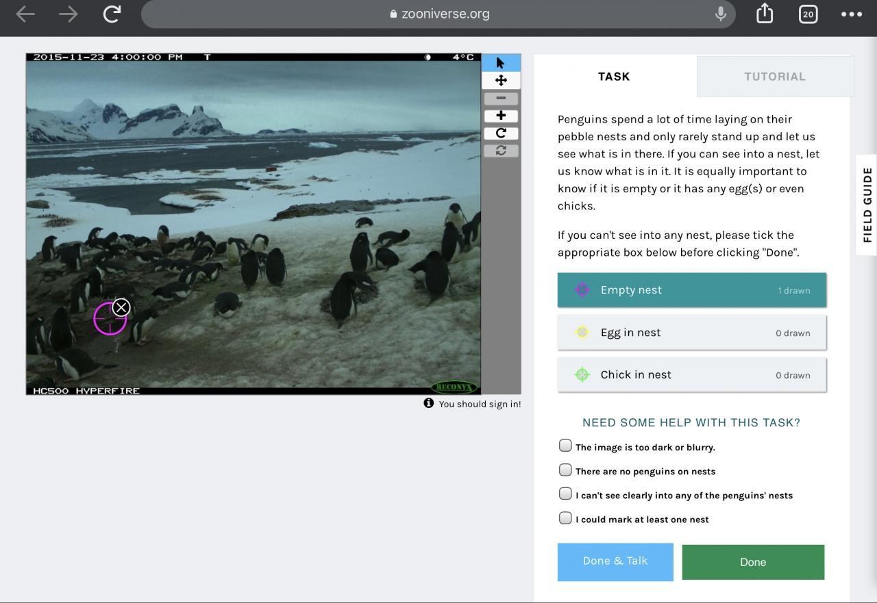Reload the zooniverse.org page

pos(112,14)
